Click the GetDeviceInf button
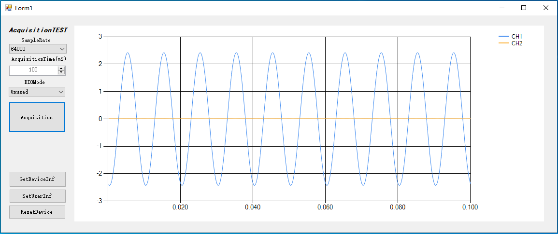Screen dimensions: 558x234 point(37,179)
